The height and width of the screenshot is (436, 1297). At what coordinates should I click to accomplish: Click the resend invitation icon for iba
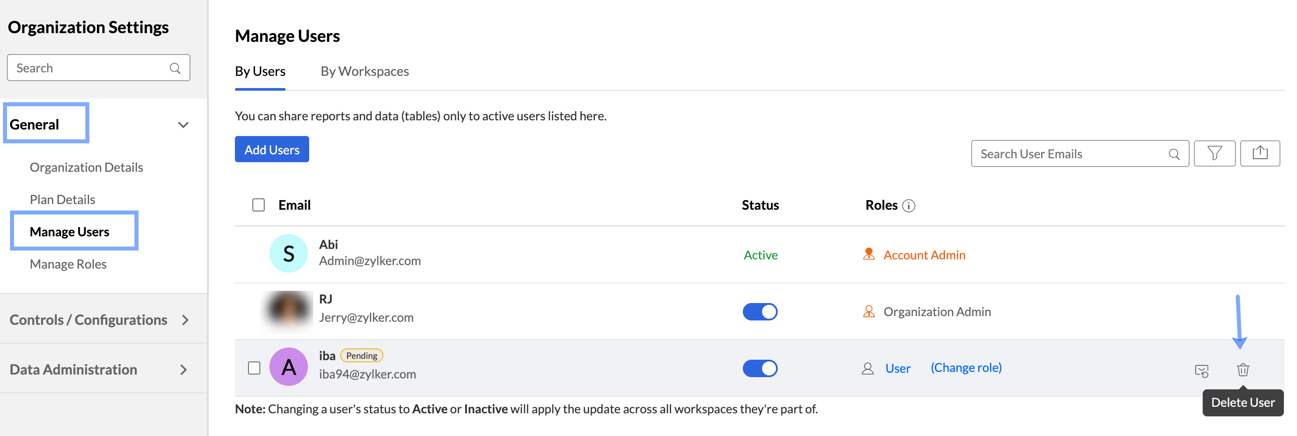(1201, 371)
